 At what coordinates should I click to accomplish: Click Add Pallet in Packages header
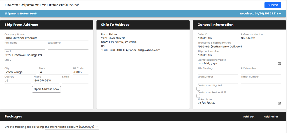click(x=271, y=117)
